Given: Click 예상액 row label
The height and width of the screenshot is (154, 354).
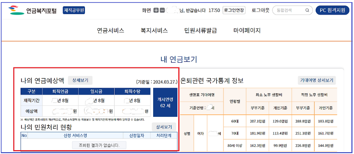Looking at the screenshot, I should (31, 111).
